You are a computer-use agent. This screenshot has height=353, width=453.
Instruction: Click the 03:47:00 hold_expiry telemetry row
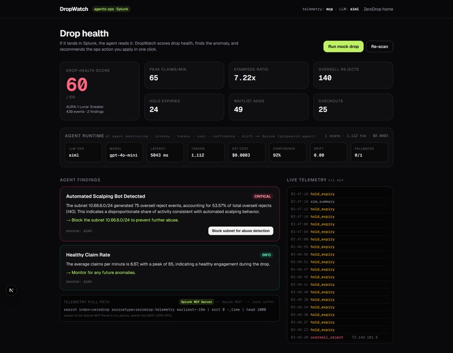[x=340, y=240]
